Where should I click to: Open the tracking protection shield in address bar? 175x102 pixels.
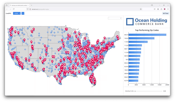pyautogui.click(x=28, y=9)
